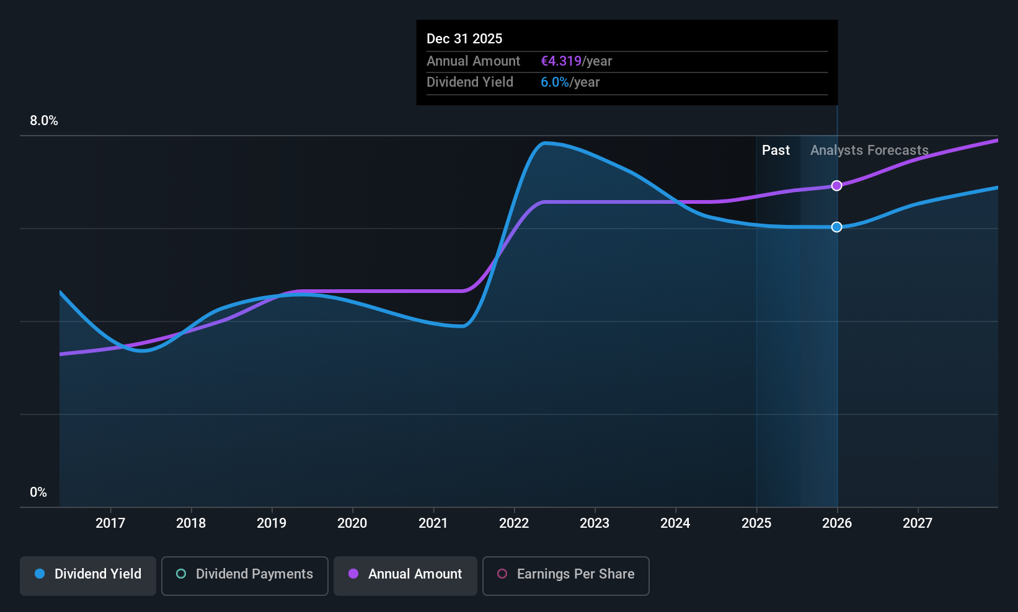Viewport: 1018px width, 612px height.
Task: Click the Past region label
Action: (776, 151)
